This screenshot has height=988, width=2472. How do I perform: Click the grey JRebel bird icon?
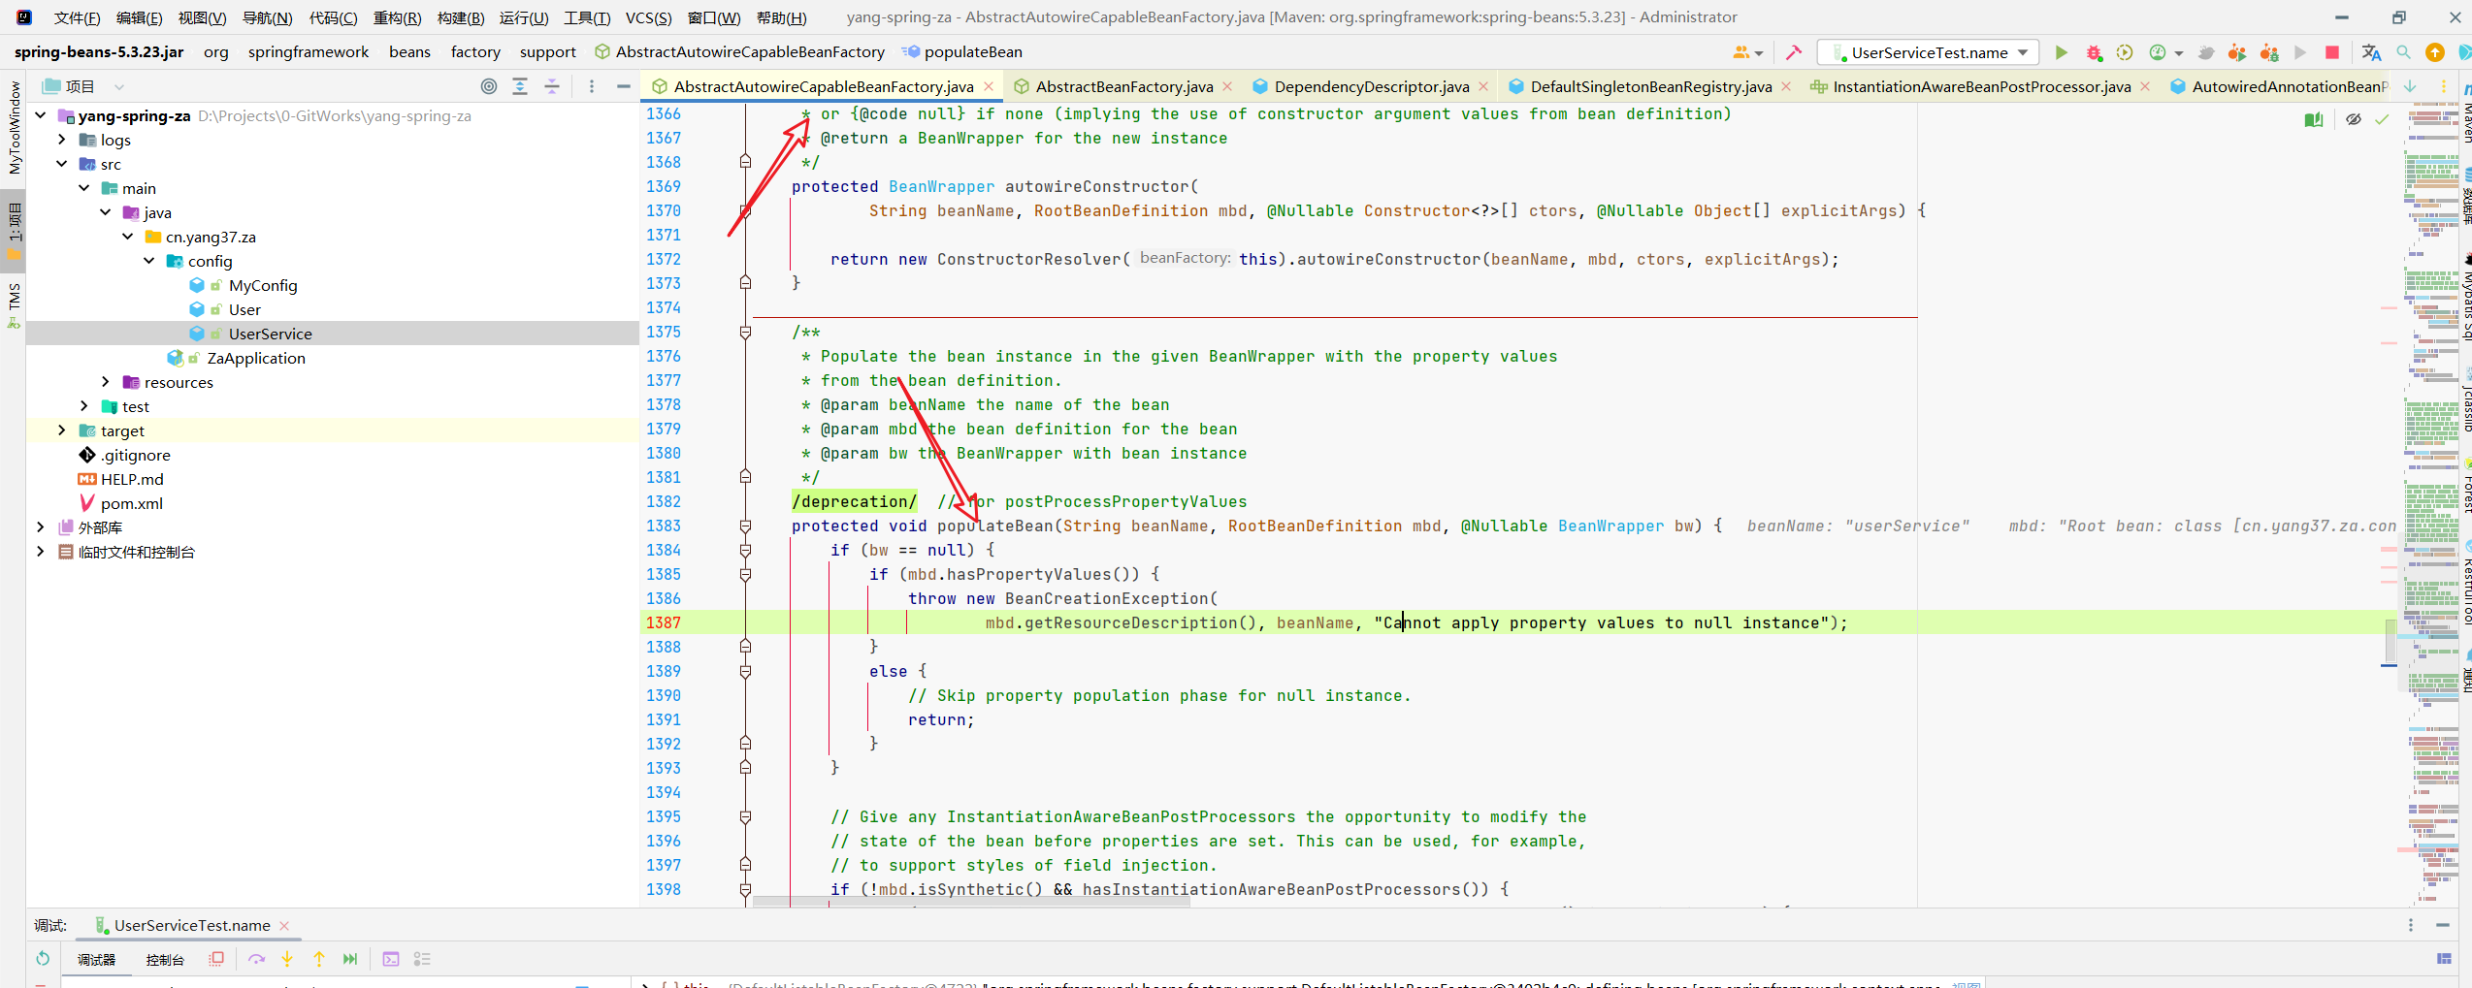point(2206,52)
